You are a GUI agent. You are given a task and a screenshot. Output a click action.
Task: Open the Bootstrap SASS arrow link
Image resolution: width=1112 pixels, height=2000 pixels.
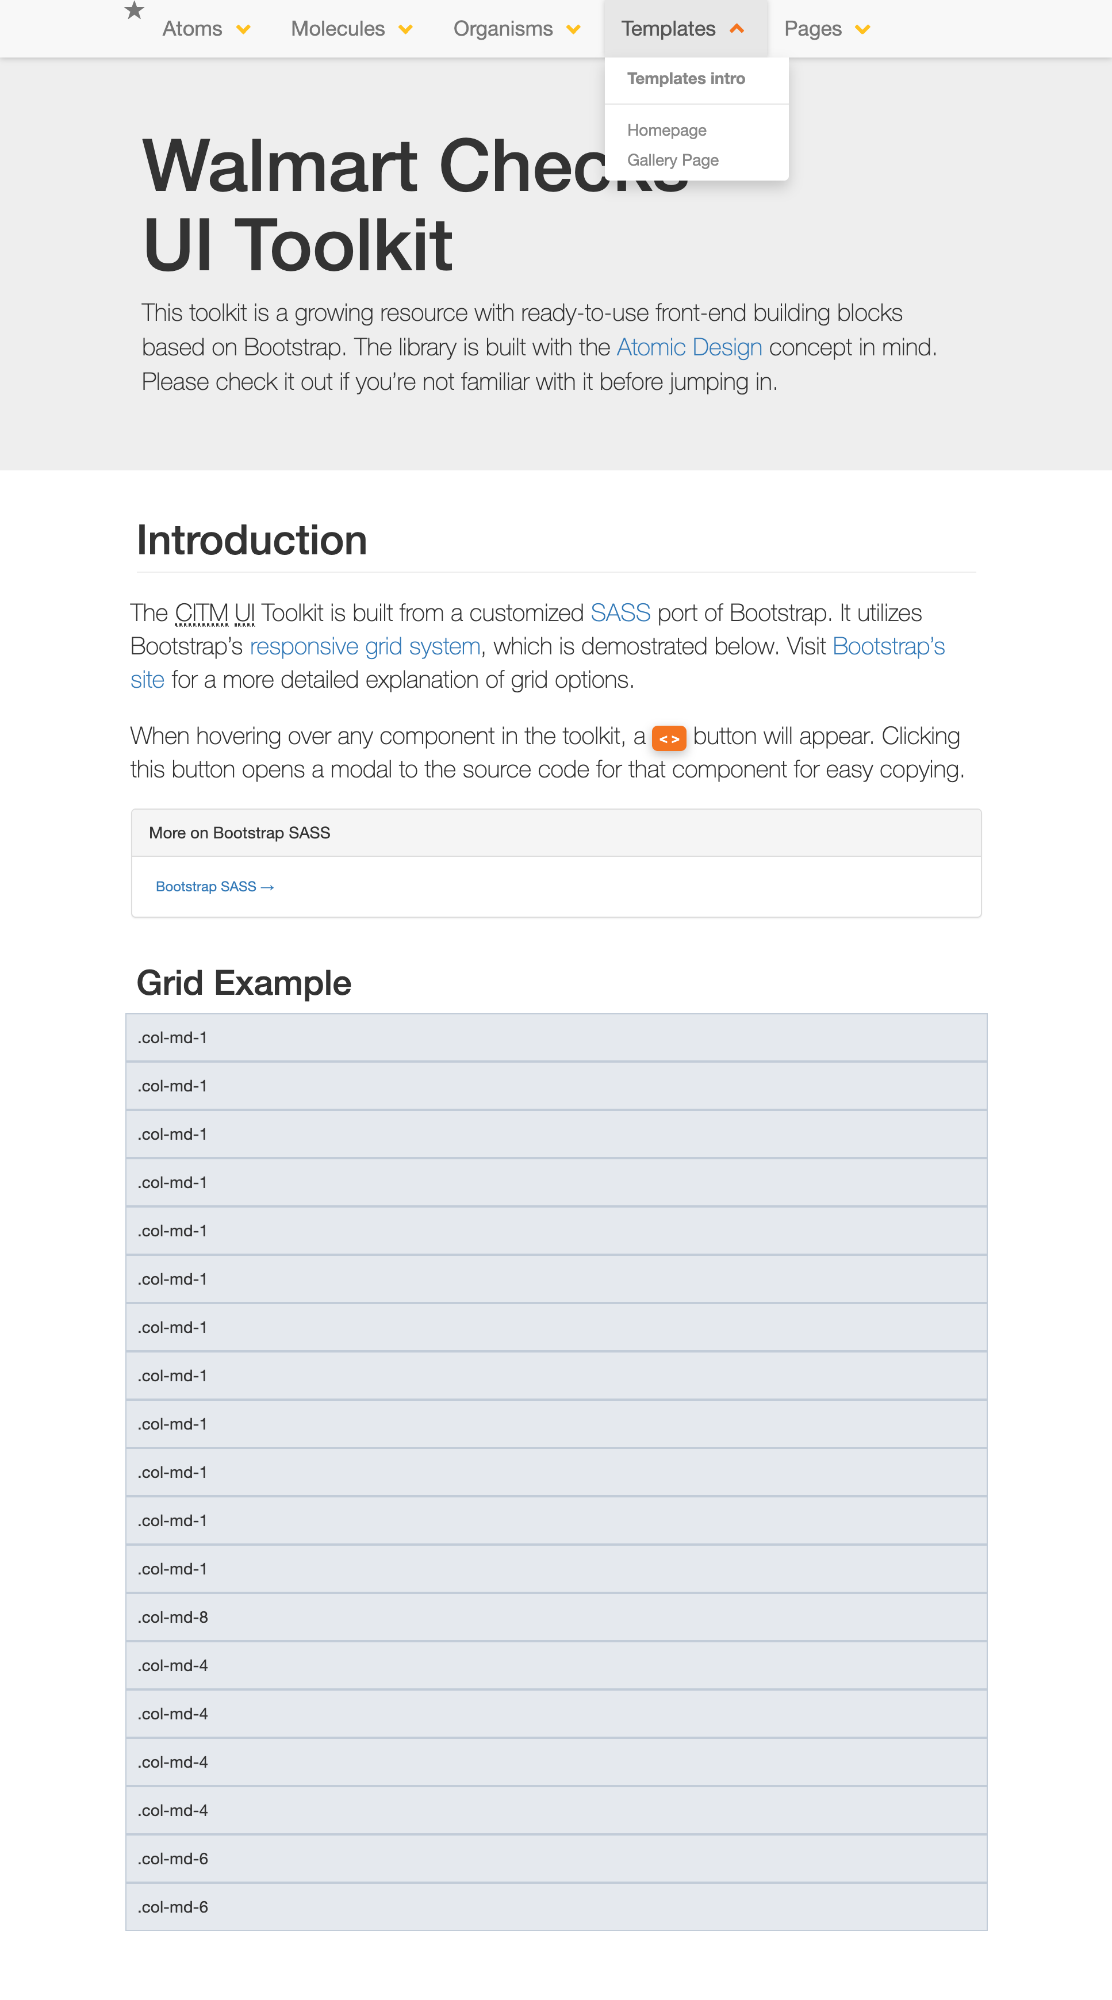[x=214, y=887]
